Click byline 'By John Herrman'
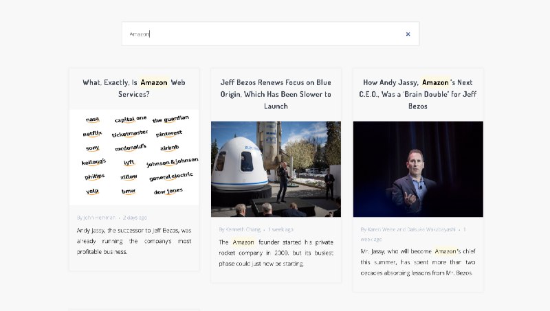550x311 pixels. 96,218
